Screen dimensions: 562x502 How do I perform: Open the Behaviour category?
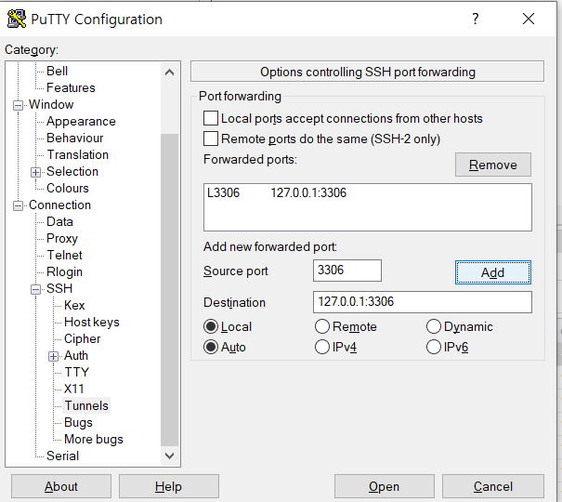[x=75, y=138]
